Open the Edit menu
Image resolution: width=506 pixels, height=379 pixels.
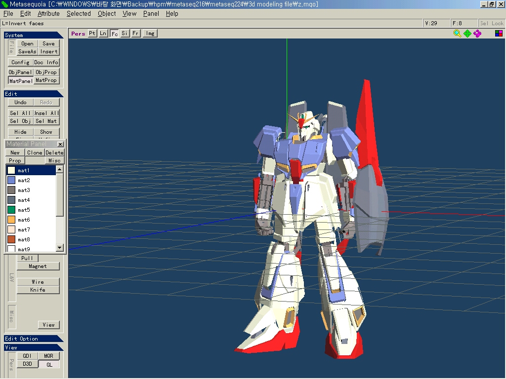coord(26,13)
